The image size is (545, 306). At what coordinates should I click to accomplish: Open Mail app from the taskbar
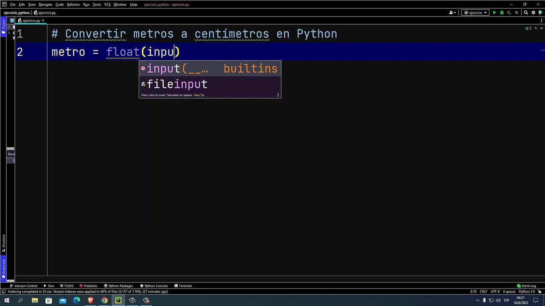pyautogui.click(x=63, y=300)
